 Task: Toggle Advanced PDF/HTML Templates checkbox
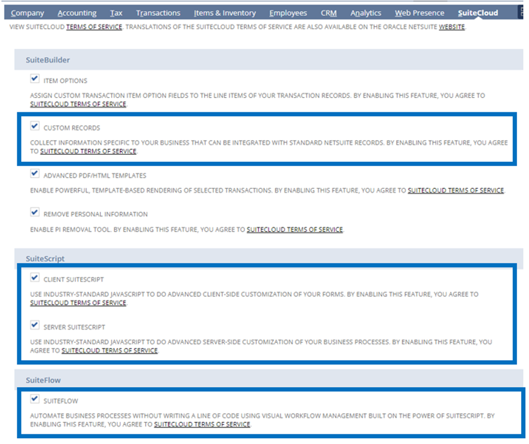[x=35, y=174]
